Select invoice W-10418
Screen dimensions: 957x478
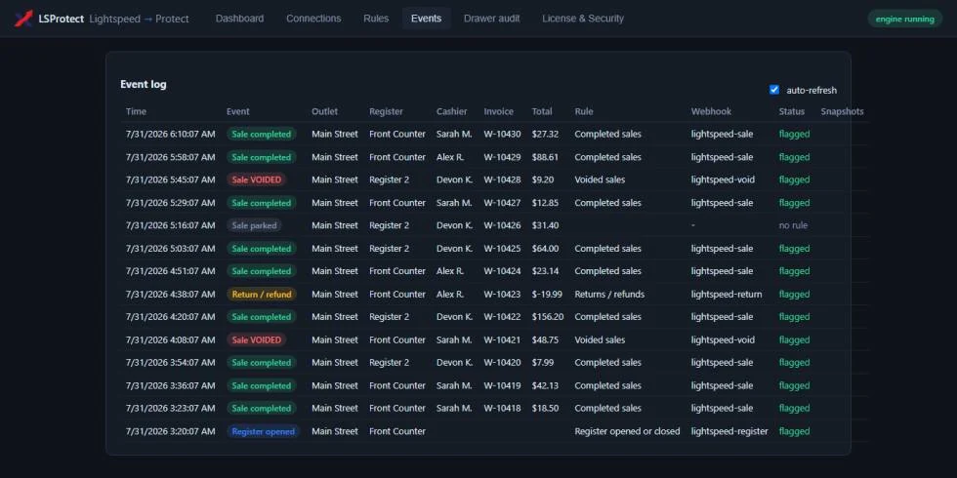(502, 409)
